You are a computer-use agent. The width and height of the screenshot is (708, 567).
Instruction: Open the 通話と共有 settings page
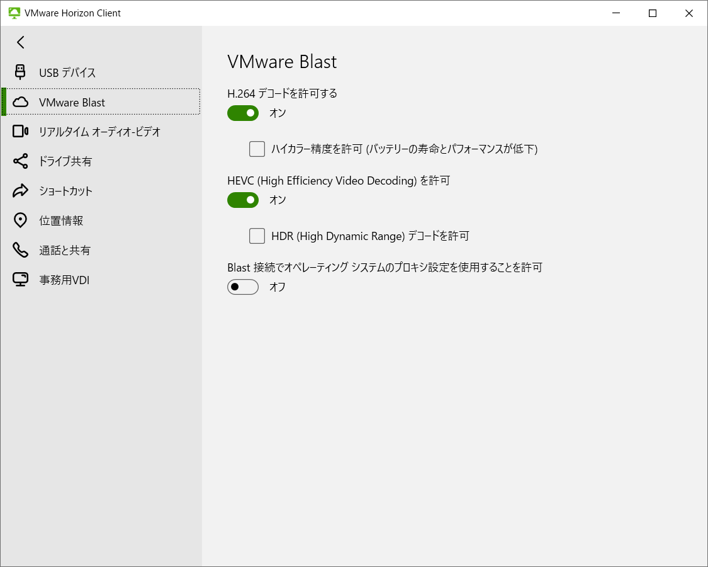63,249
